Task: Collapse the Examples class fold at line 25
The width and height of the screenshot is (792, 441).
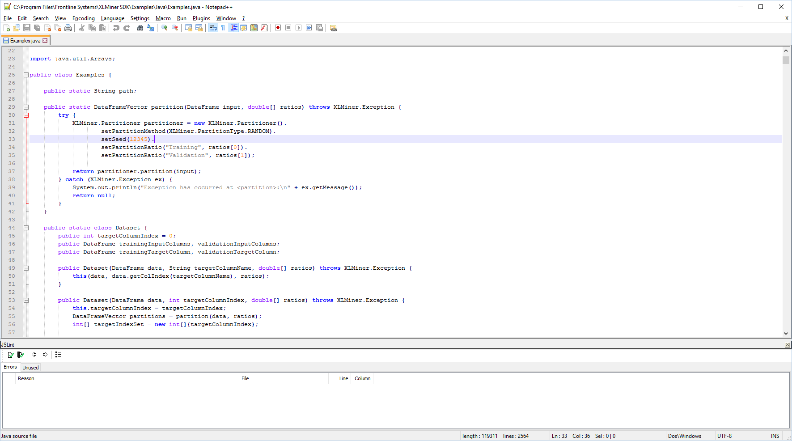Action: pos(26,75)
